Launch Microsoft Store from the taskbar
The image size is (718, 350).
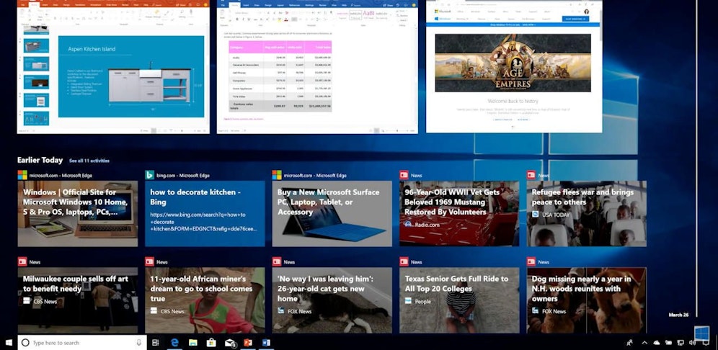211,343
